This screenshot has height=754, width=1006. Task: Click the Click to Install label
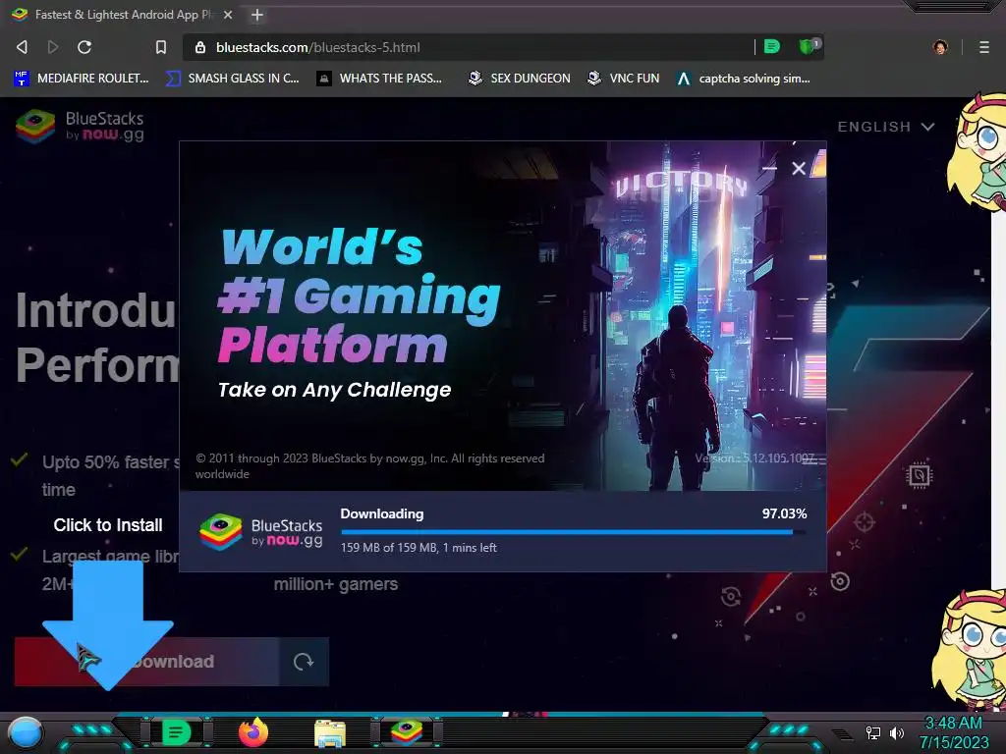point(108,525)
